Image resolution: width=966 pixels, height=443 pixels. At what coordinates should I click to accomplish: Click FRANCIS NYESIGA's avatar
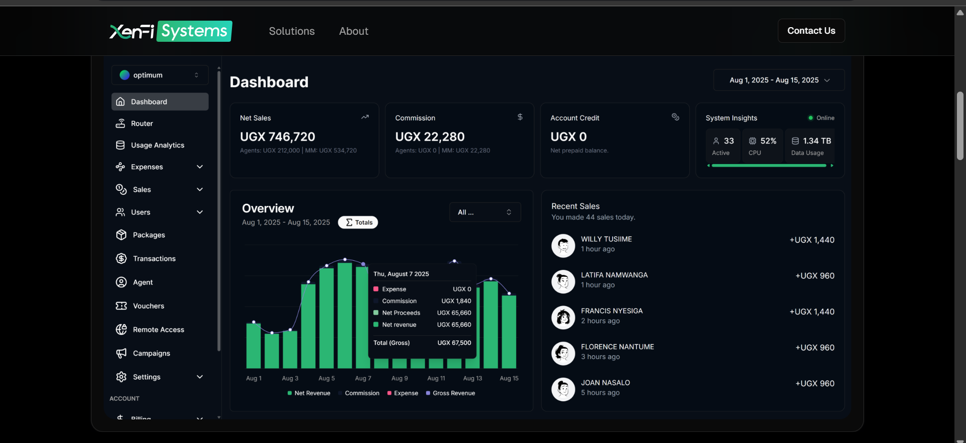click(563, 318)
